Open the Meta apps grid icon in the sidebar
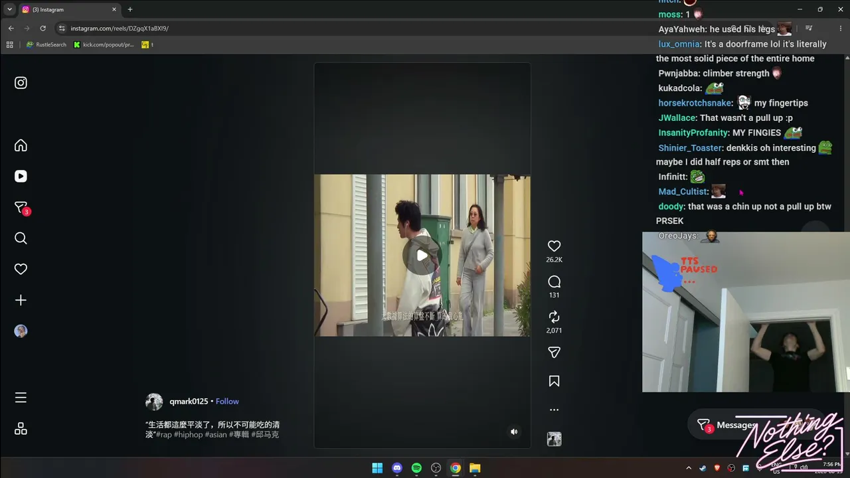This screenshot has height=478, width=850. (x=21, y=429)
